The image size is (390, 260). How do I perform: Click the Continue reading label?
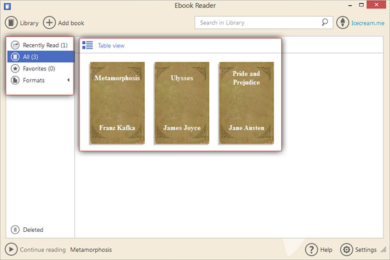point(43,250)
